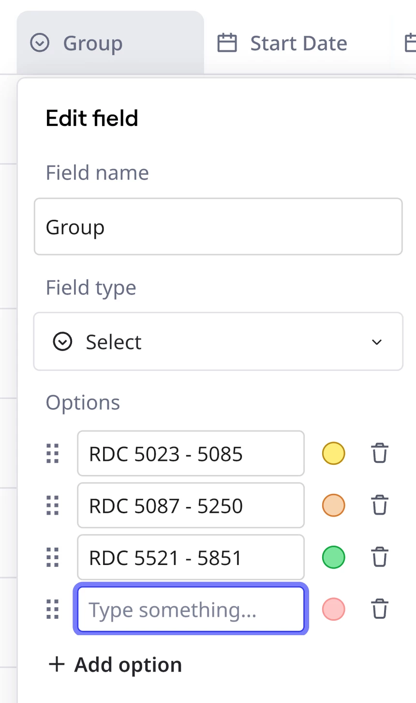Focus the Field name input box
Screen dimensions: 416x703
pos(218,227)
